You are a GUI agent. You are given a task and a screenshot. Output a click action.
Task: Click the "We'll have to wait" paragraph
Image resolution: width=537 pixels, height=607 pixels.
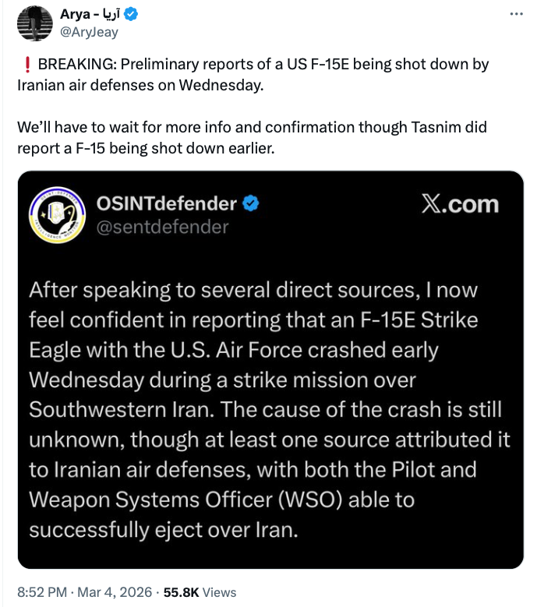[249, 136]
